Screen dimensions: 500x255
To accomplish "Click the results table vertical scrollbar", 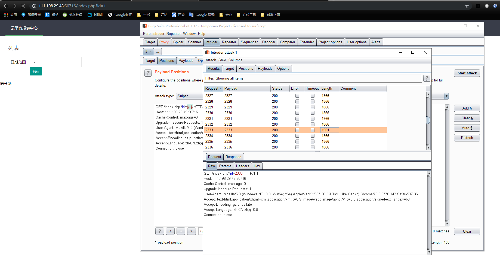I will 428,121.
